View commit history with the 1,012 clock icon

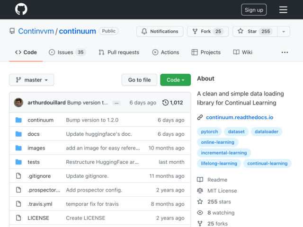pyautogui.click(x=172, y=103)
